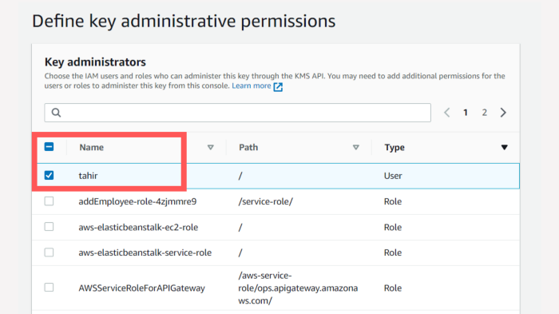Select the AWSServiceRoleForAPIGateway name
The width and height of the screenshot is (559, 314).
tap(142, 288)
